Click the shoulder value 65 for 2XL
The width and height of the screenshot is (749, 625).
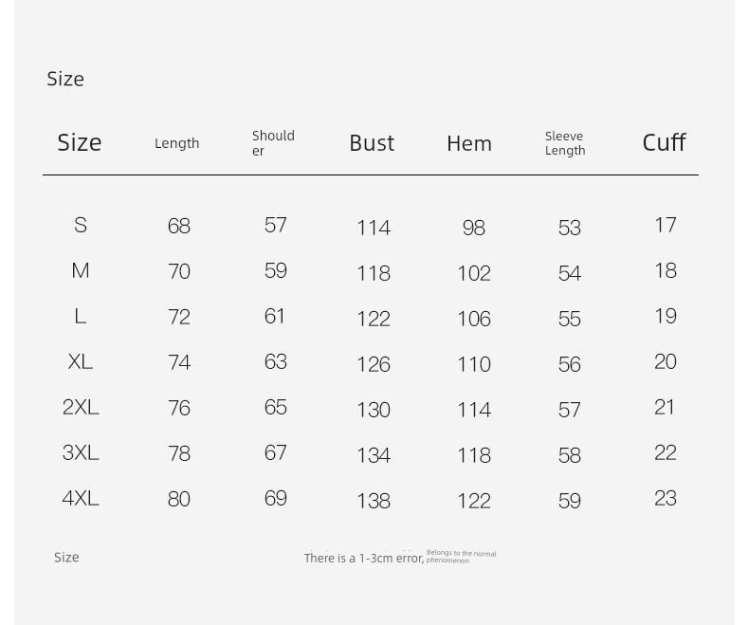point(276,407)
